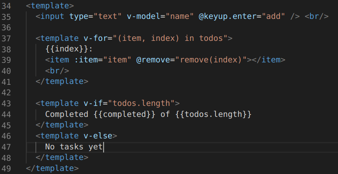Click the closing template tag on line 41

(x=62, y=81)
